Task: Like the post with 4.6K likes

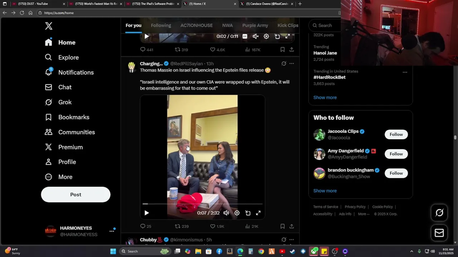Action: point(217,50)
